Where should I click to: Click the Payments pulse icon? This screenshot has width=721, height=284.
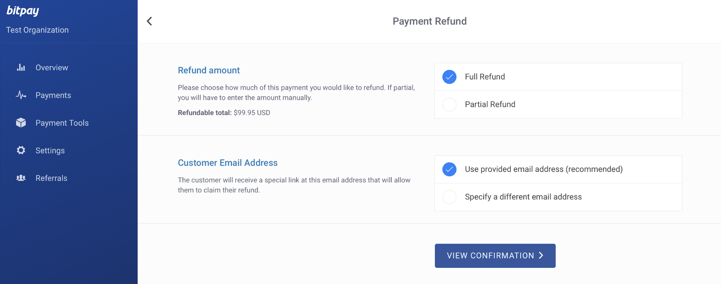(x=21, y=95)
